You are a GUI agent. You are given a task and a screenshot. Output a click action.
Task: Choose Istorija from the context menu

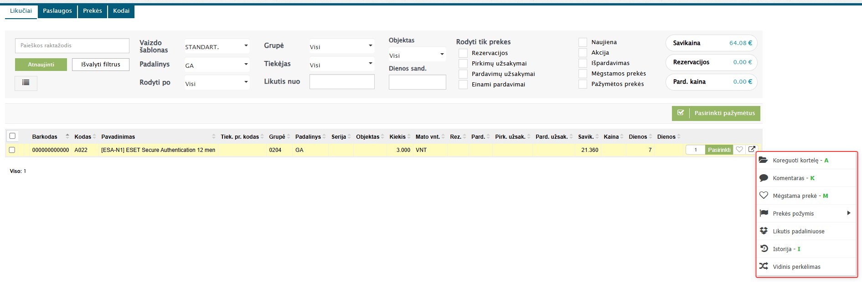(806, 249)
